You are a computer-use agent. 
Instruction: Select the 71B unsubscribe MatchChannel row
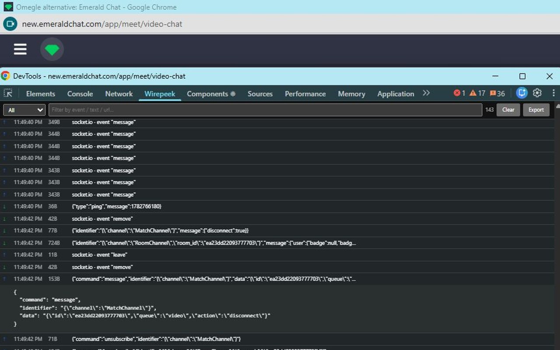pyautogui.click(x=277, y=339)
